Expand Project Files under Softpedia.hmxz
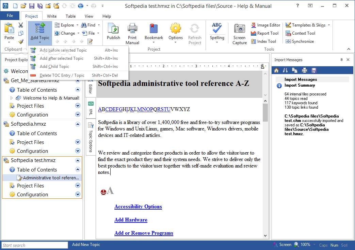The height and width of the screenshot is (250, 355). (78, 142)
